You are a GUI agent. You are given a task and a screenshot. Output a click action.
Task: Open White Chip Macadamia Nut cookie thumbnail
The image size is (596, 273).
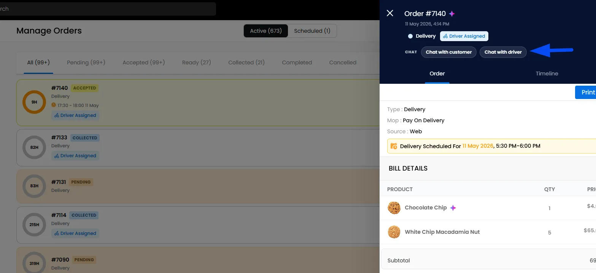(394, 232)
